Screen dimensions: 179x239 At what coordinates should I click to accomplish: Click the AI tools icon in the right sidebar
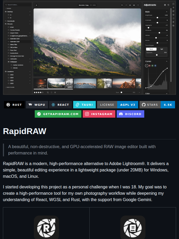(x=173, y=22)
